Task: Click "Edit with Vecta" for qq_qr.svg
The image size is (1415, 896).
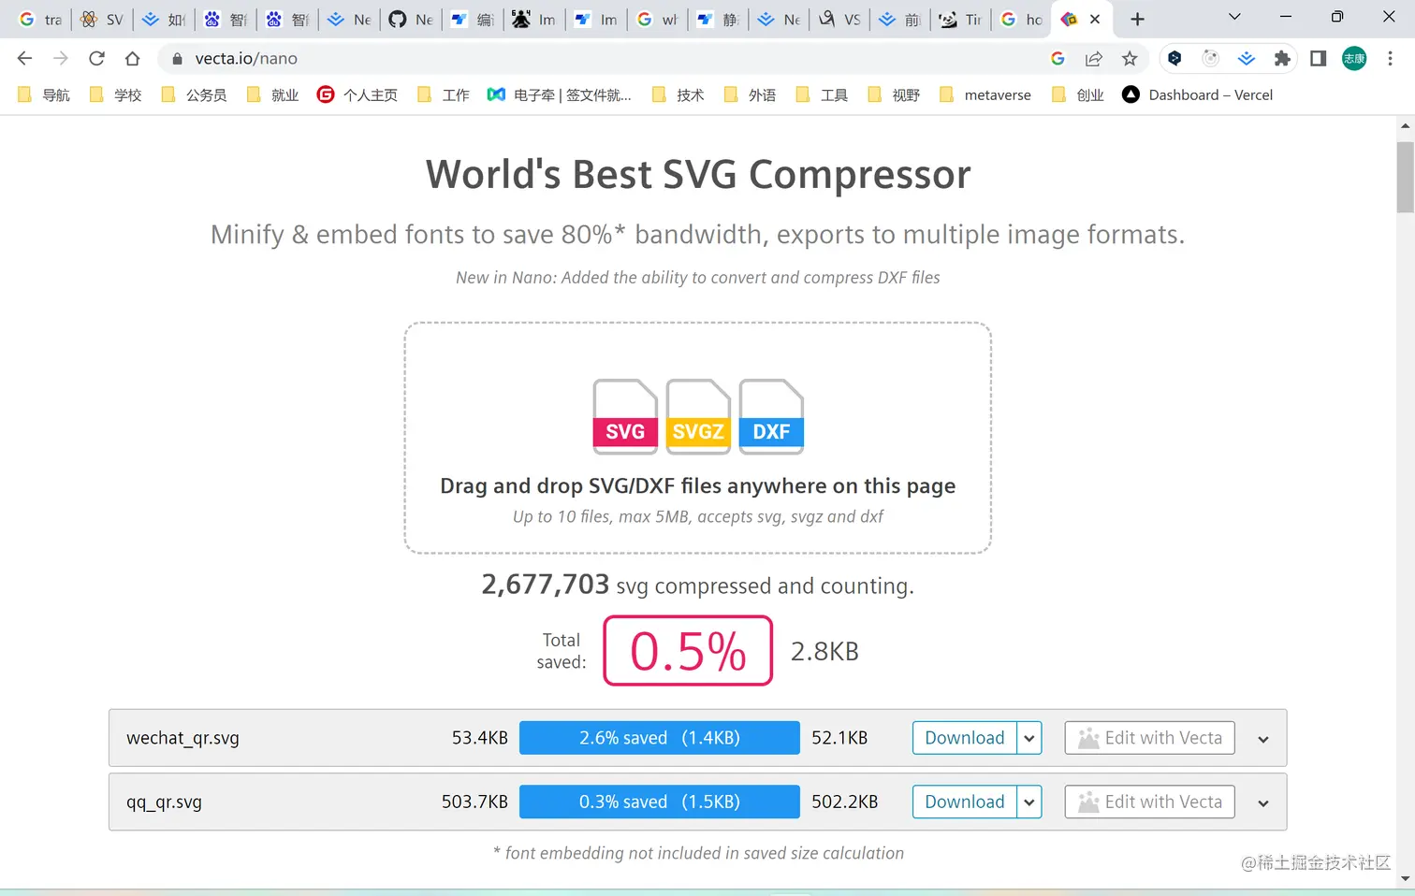Action: point(1149,802)
